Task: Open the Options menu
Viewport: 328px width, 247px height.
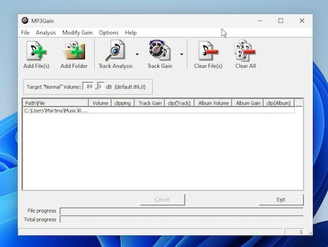Action: click(109, 33)
